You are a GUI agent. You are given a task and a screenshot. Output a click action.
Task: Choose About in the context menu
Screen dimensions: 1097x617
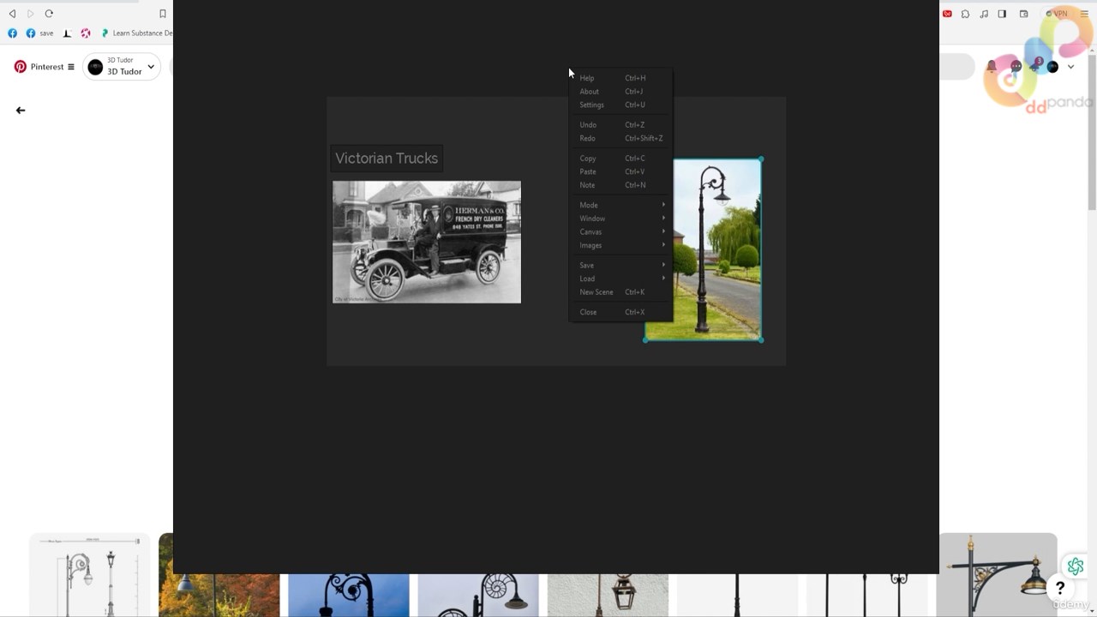pyautogui.click(x=621, y=92)
